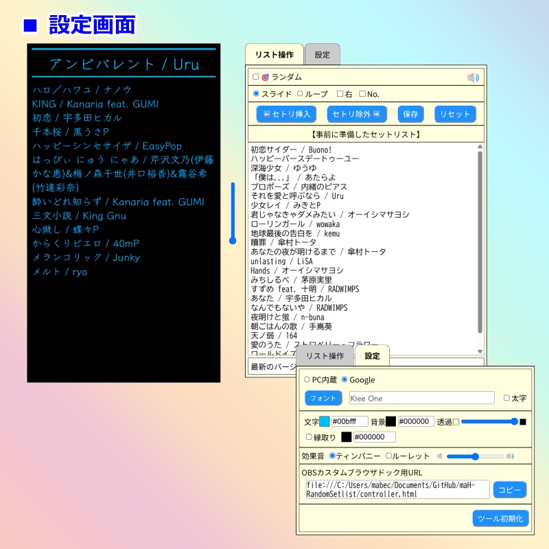Switch to リスト操作 tab in lower panel

pos(325,355)
